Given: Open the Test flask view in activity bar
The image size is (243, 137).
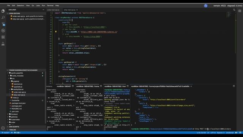Looking at the screenshot, I should pos(3,44).
